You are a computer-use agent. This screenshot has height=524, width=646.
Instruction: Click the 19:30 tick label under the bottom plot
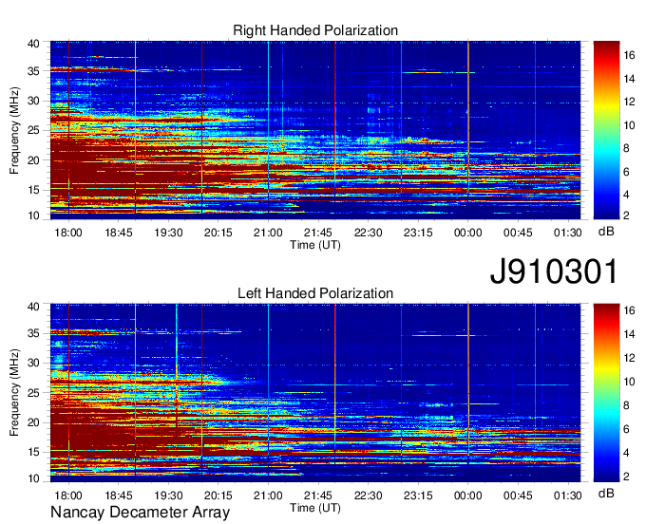tap(168, 496)
